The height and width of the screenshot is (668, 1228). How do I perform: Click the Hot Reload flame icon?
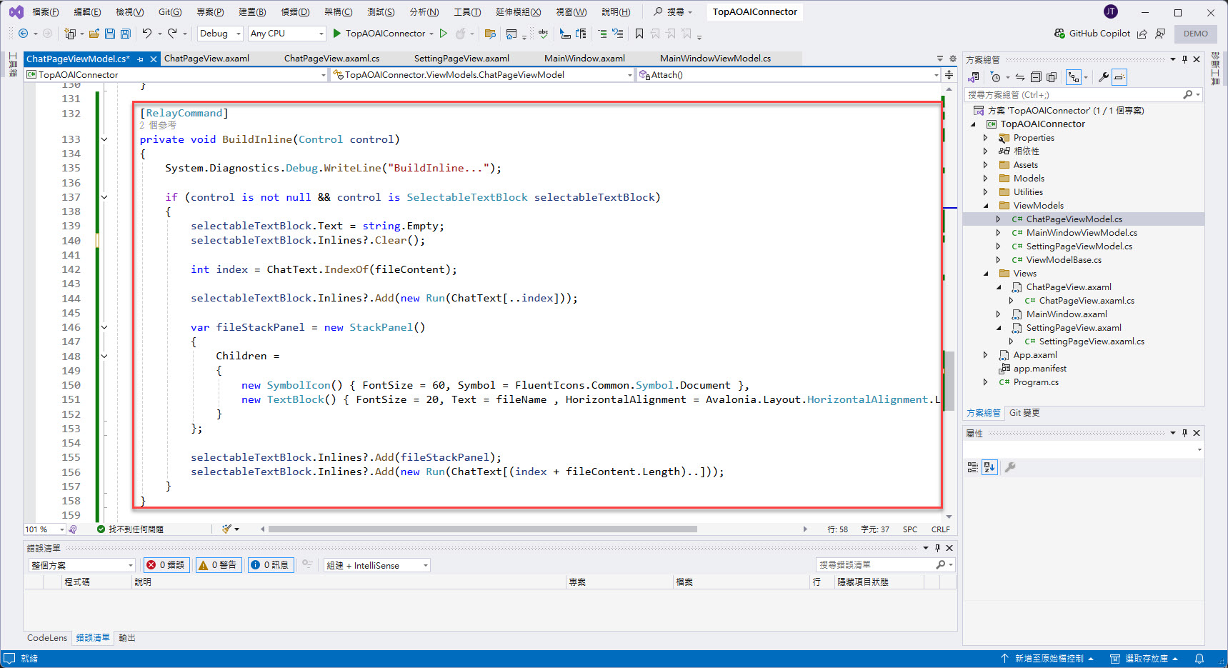(x=461, y=34)
